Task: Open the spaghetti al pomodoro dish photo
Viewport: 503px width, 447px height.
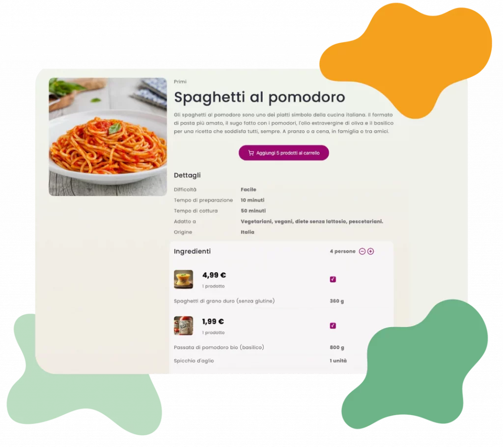Action: [x=108, y=137]
